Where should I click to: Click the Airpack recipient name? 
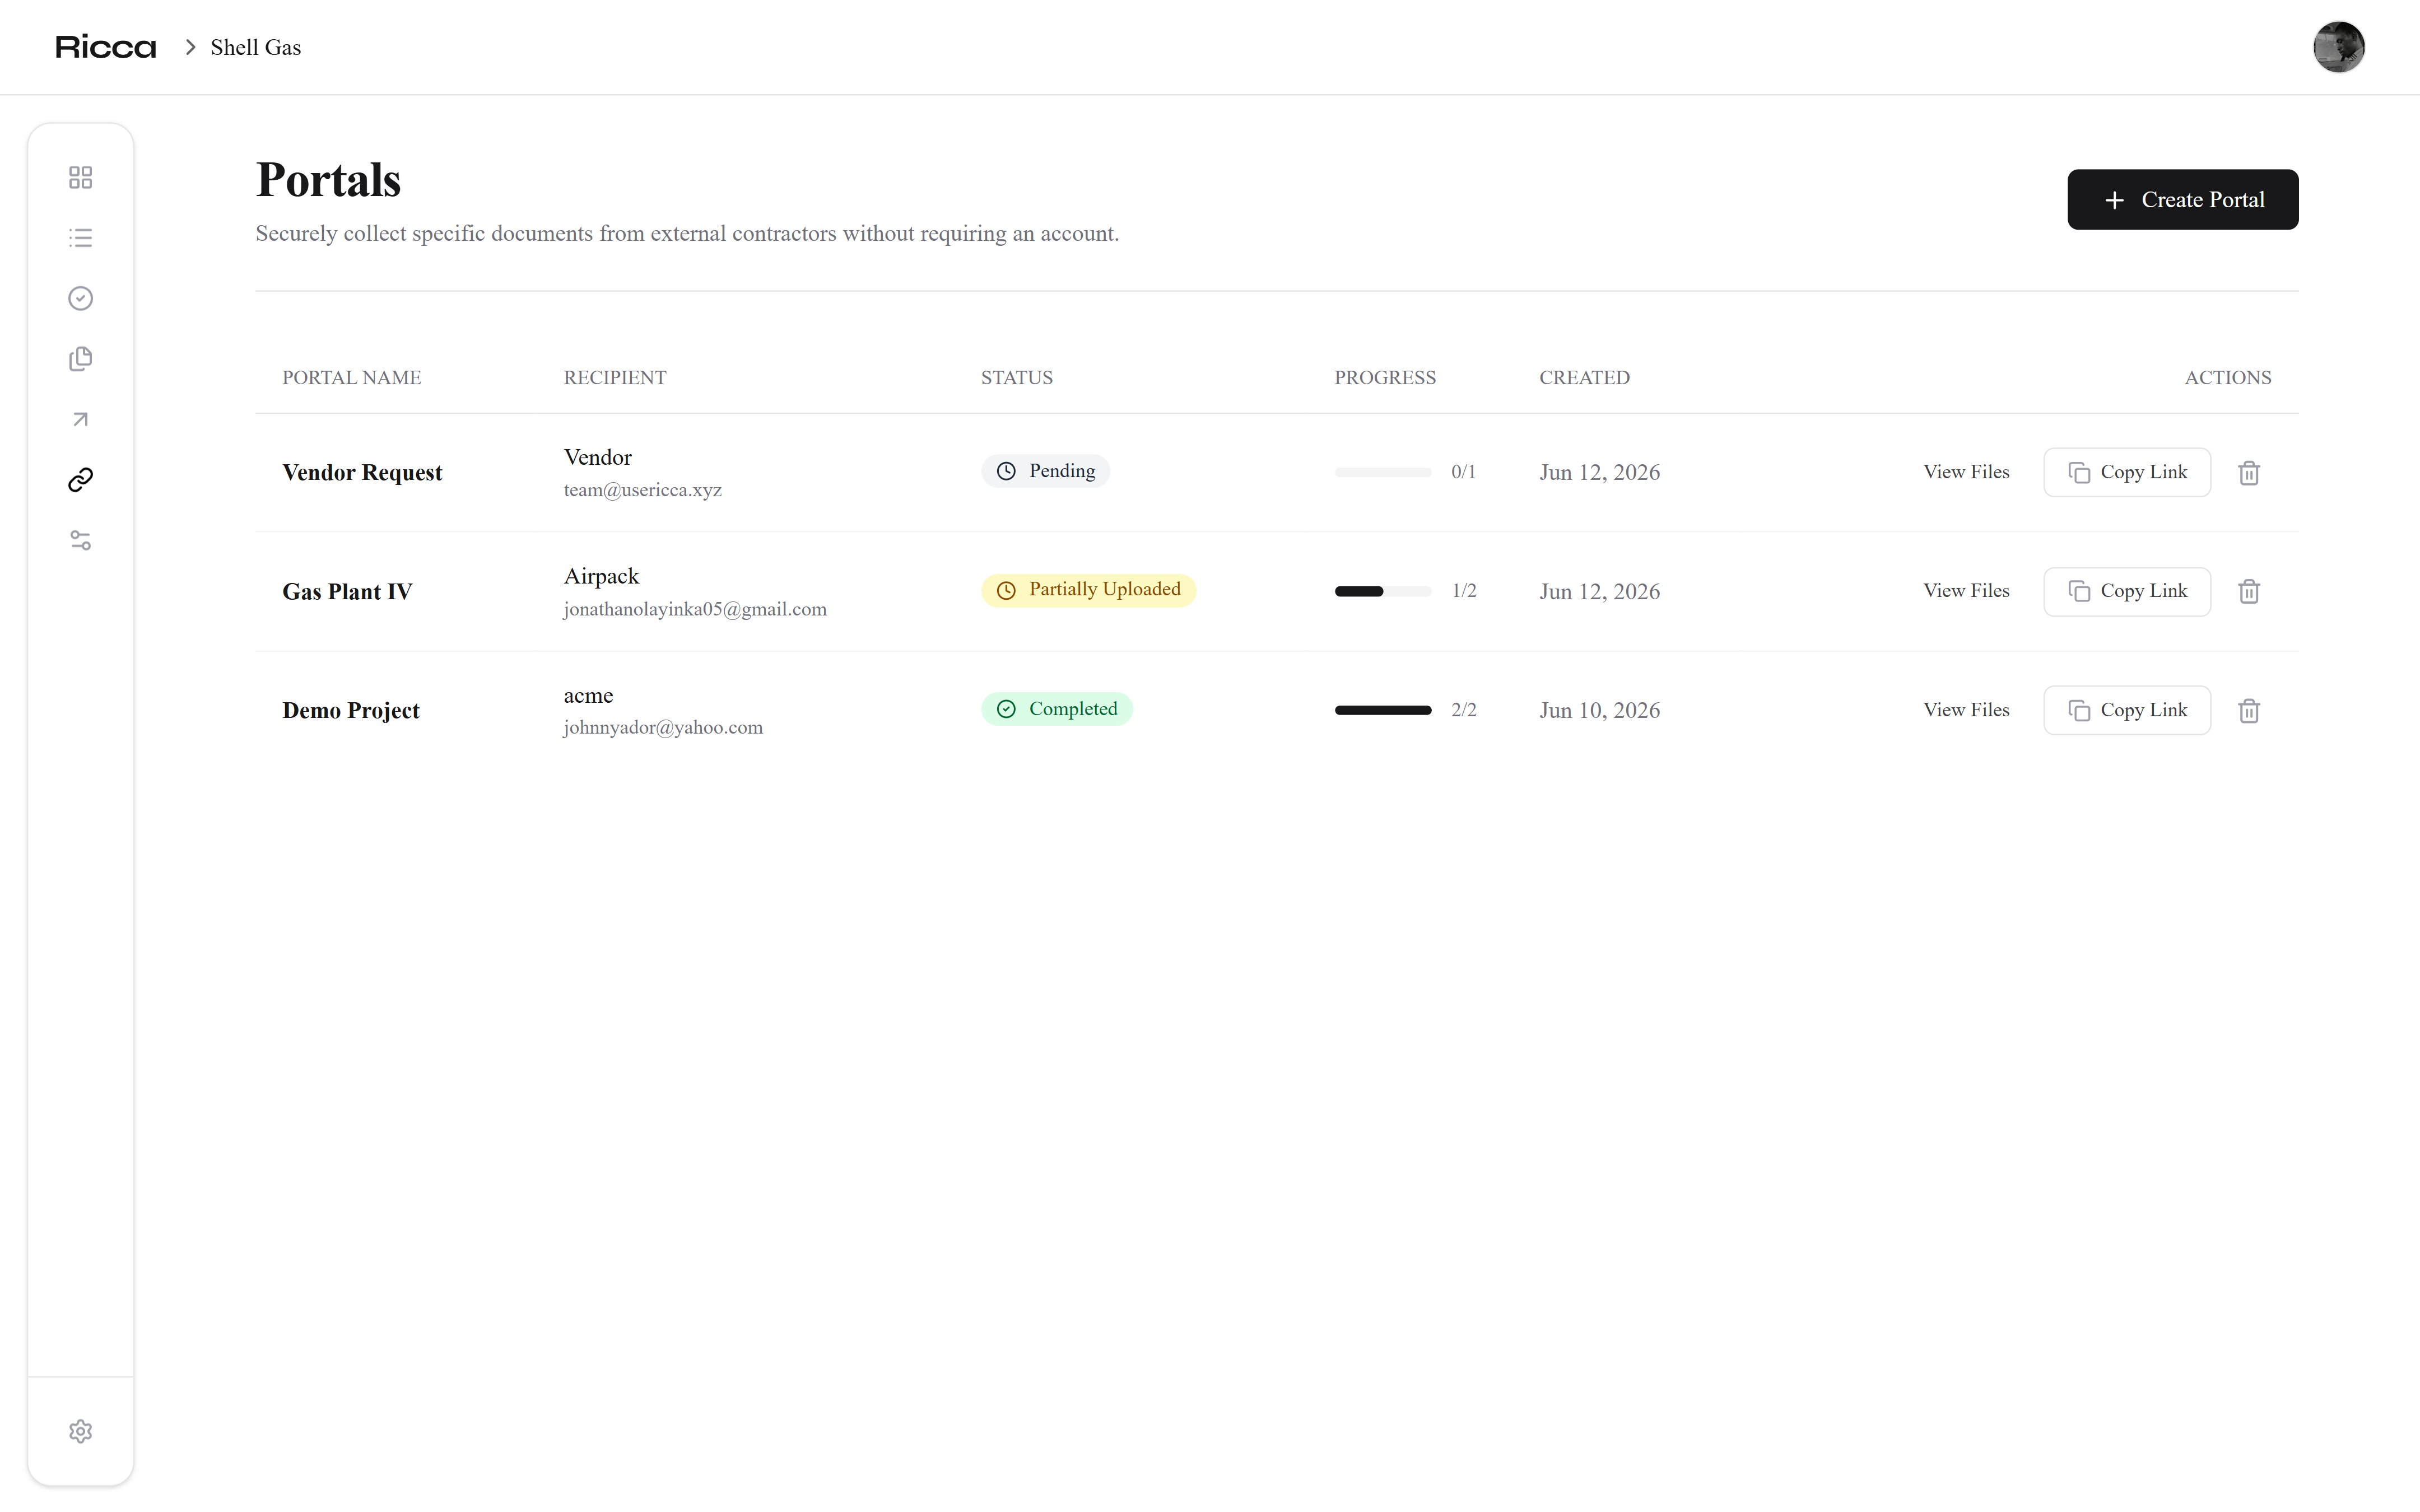coord(601,576)
